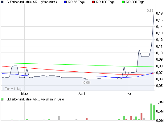Screen dimensions: 168x123
Task: Click the second-tallest green volume bar at far right
Action: 154,113
